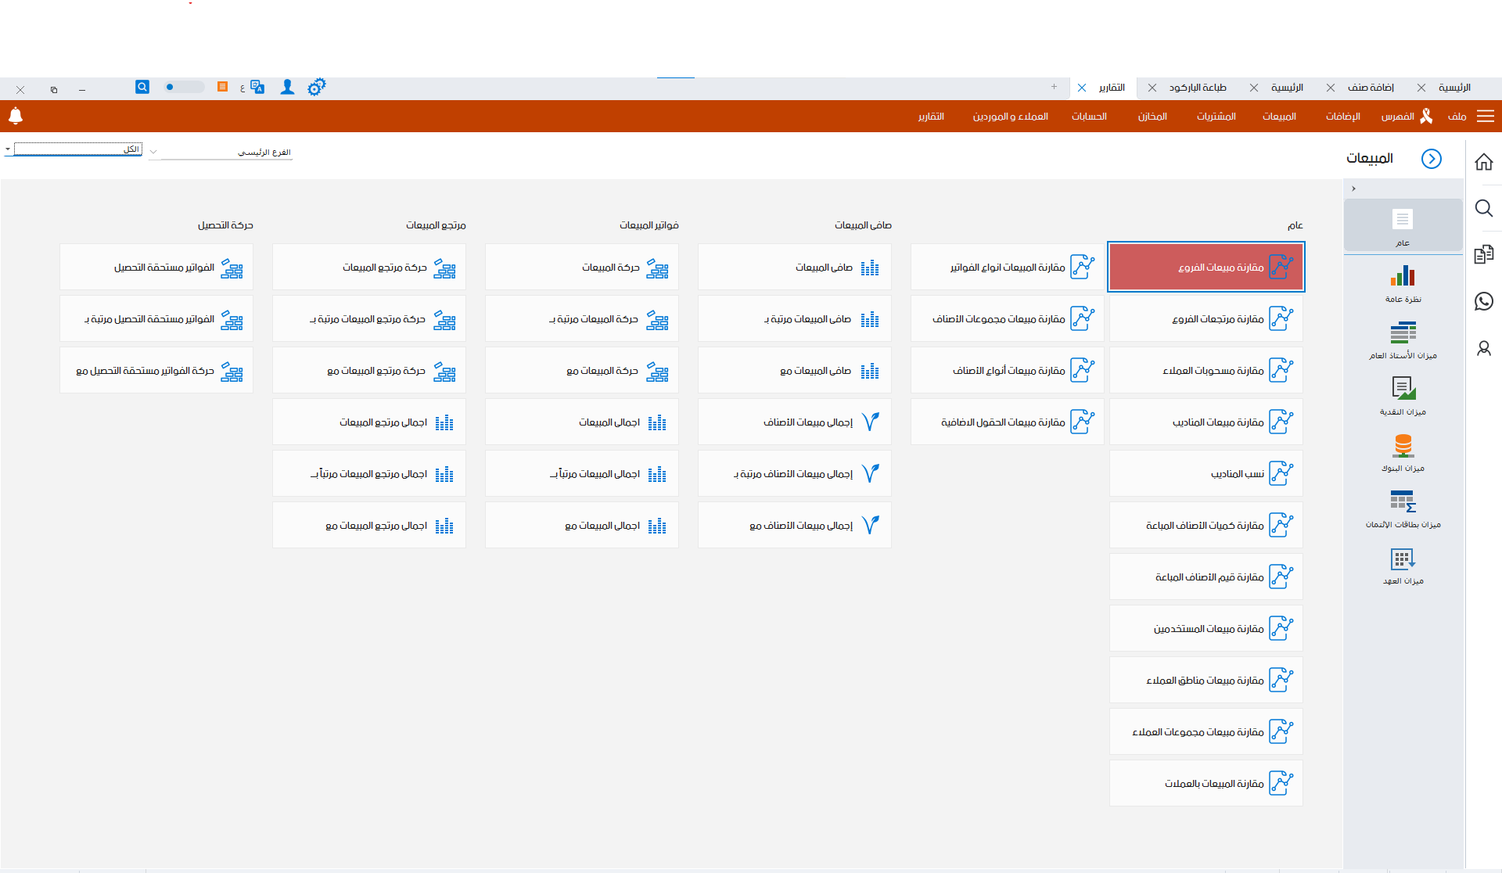The height and width of the screenshot is (873, 1502).
Task: Open the WhatsApp icon in the sidebar
Action: 1483,301
